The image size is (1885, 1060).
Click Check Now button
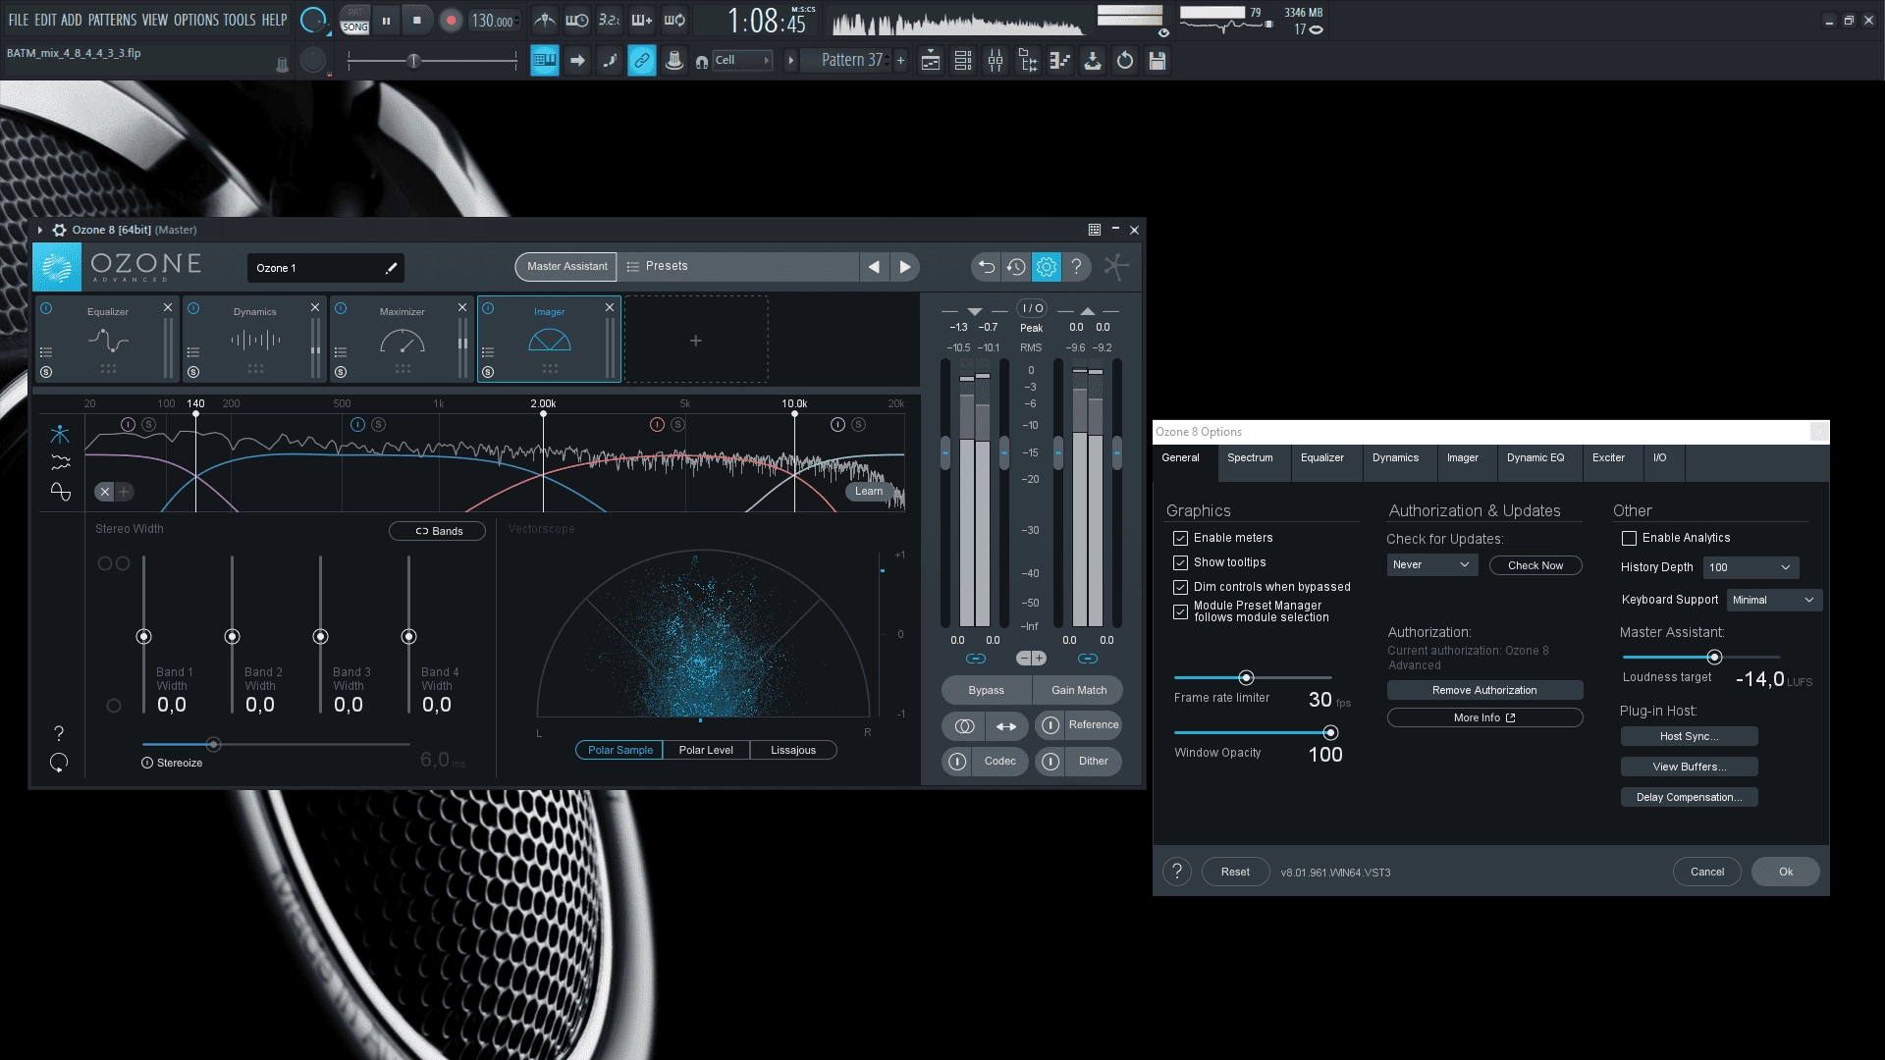(1535, 565)
